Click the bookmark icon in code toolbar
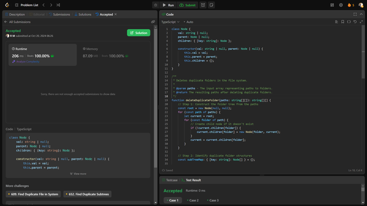 click(343, 22)
